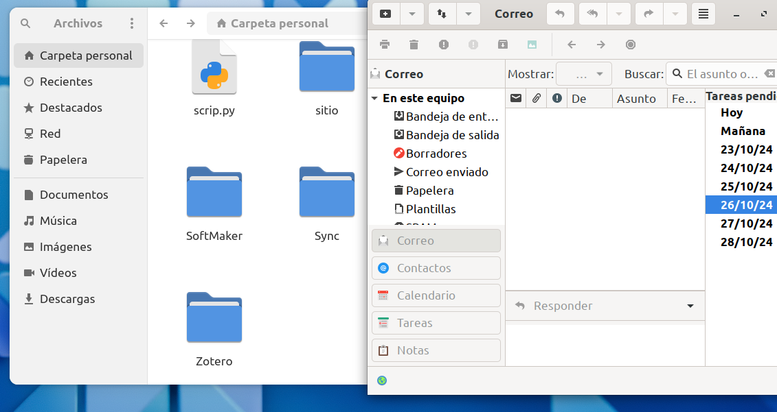
Task: Click the search icon in Archivos
Action: 25,23
